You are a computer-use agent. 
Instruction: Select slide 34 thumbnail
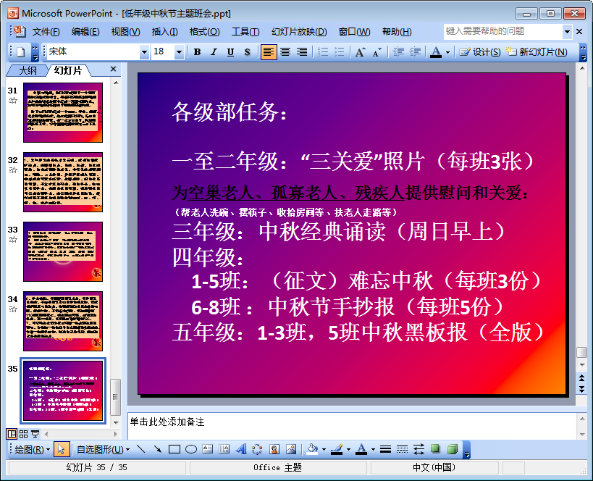(63, 322)
